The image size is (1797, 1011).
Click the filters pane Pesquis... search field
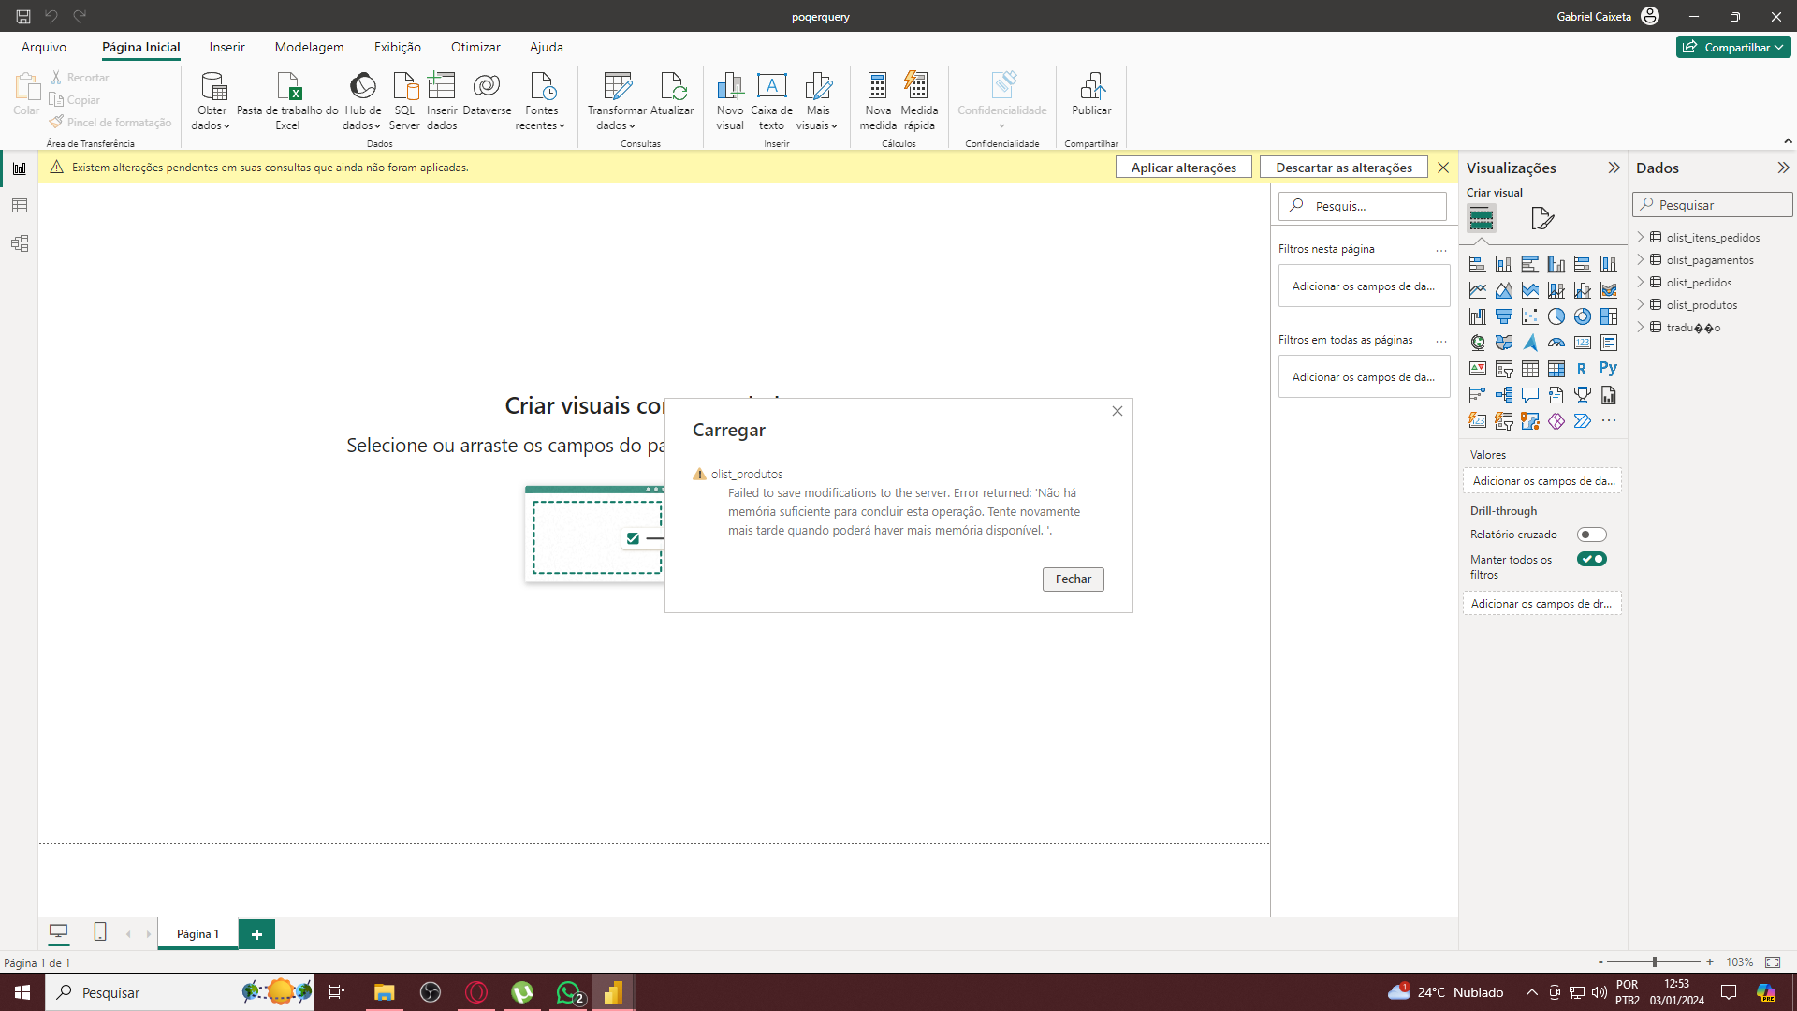(1363, 206)
